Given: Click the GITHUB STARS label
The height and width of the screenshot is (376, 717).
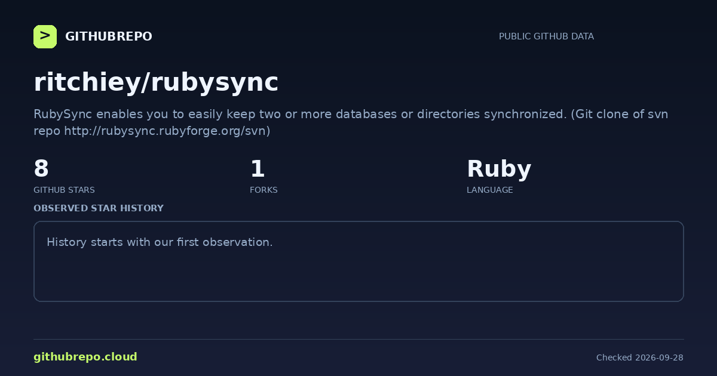Looking at the screenshot, I should 64,190.
